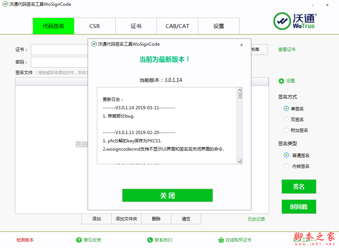Click the 时间戳 button
This screenshot has height=248, width=339.
[299, 207]
